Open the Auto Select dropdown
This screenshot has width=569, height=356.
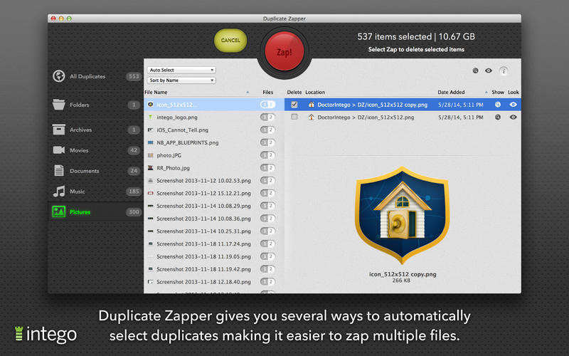(181, 70)
